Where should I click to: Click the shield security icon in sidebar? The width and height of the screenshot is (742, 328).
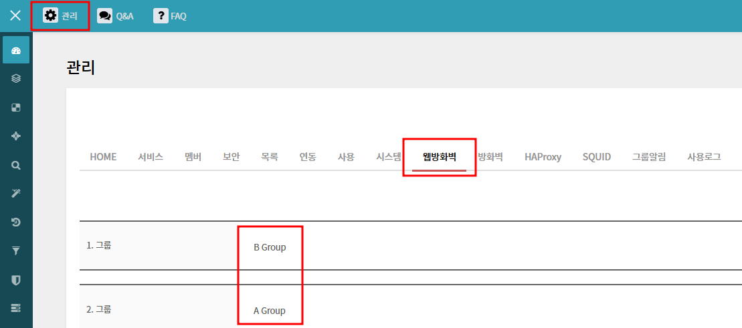pos(16,280)
